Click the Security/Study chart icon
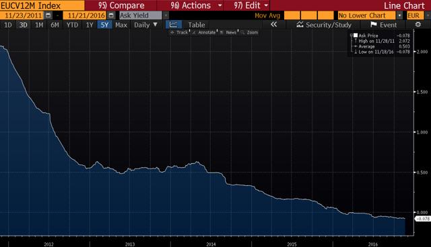The image size is (431, 247). coord(300,25)
